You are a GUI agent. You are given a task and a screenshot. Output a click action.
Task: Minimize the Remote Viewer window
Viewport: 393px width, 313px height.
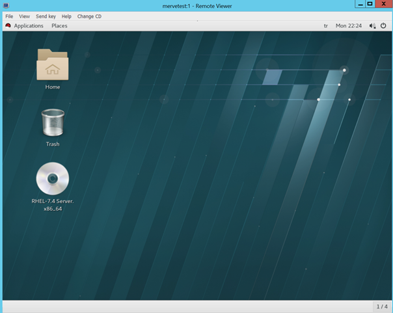pyautogui.click(x=360, y=4)
